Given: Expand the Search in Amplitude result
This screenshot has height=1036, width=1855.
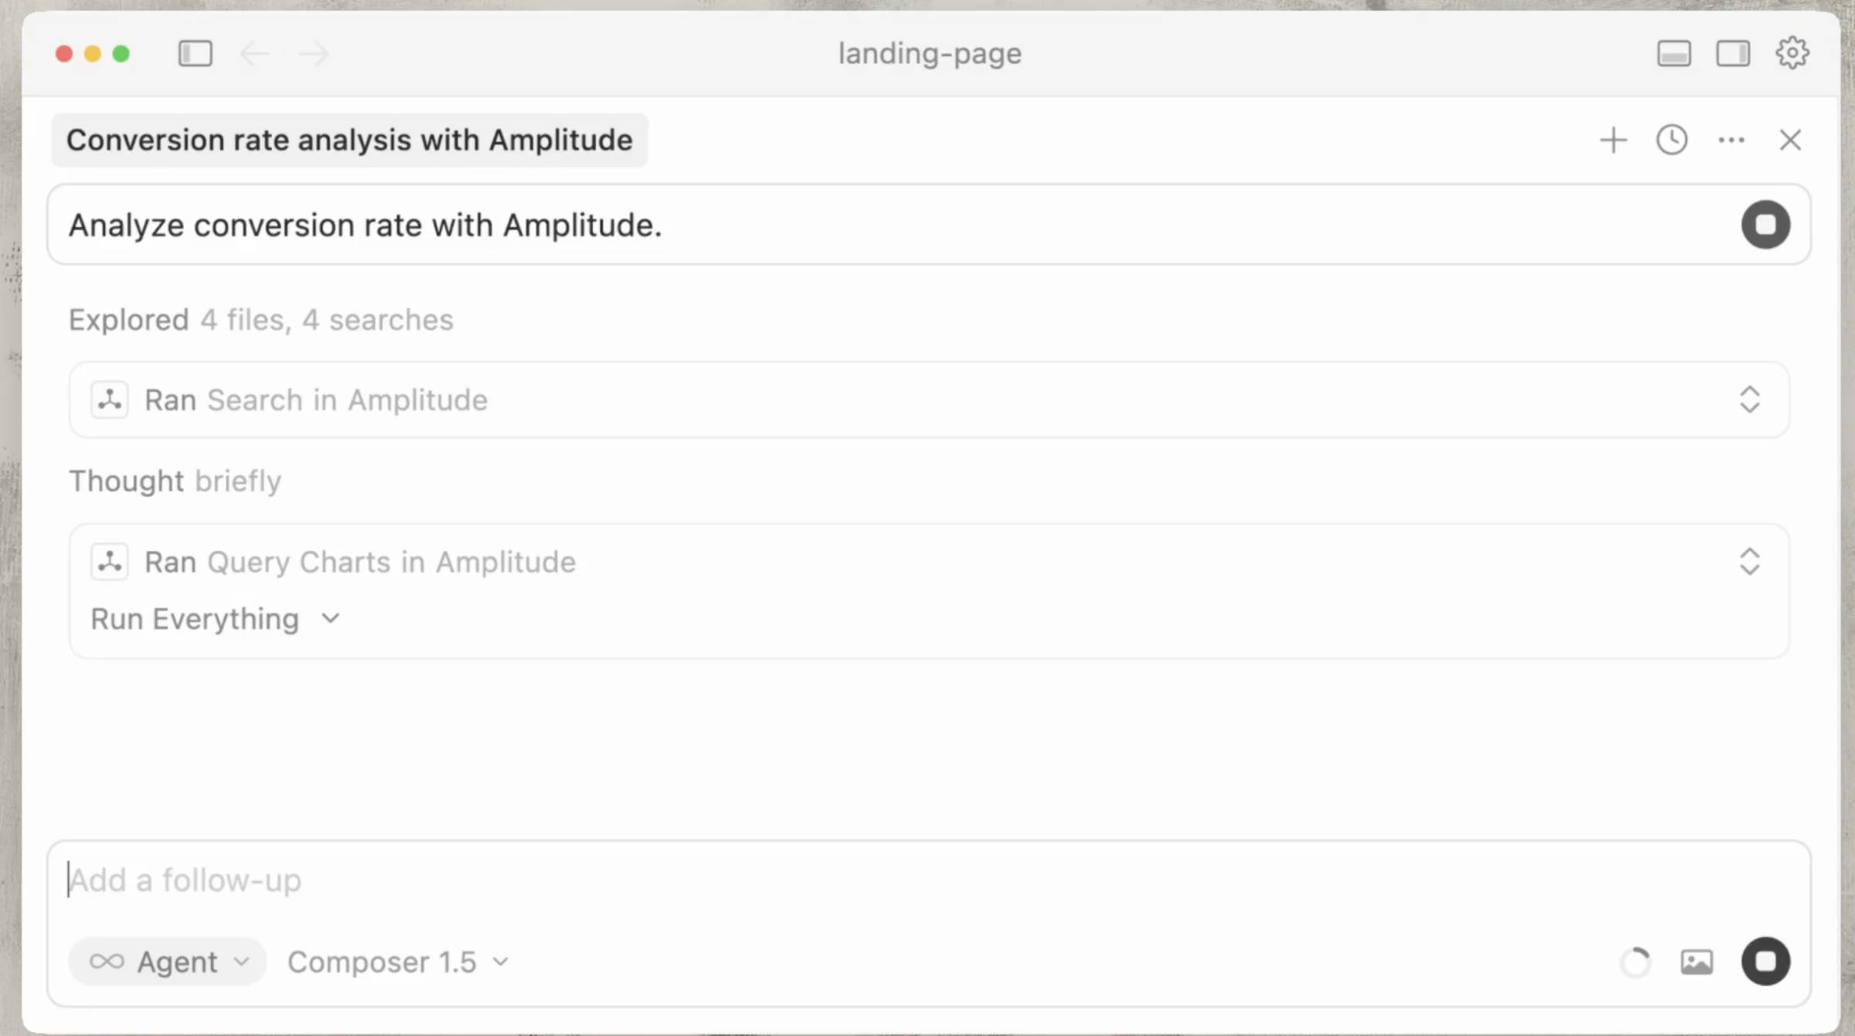Looking at the screenshot, I should point(1749,399).
